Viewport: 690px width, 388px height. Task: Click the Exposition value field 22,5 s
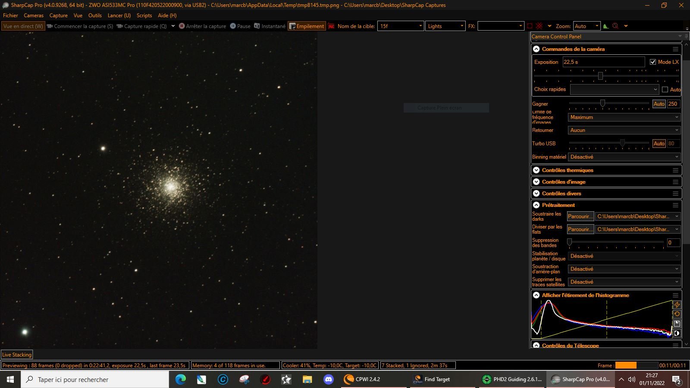[x=603, y=62]
